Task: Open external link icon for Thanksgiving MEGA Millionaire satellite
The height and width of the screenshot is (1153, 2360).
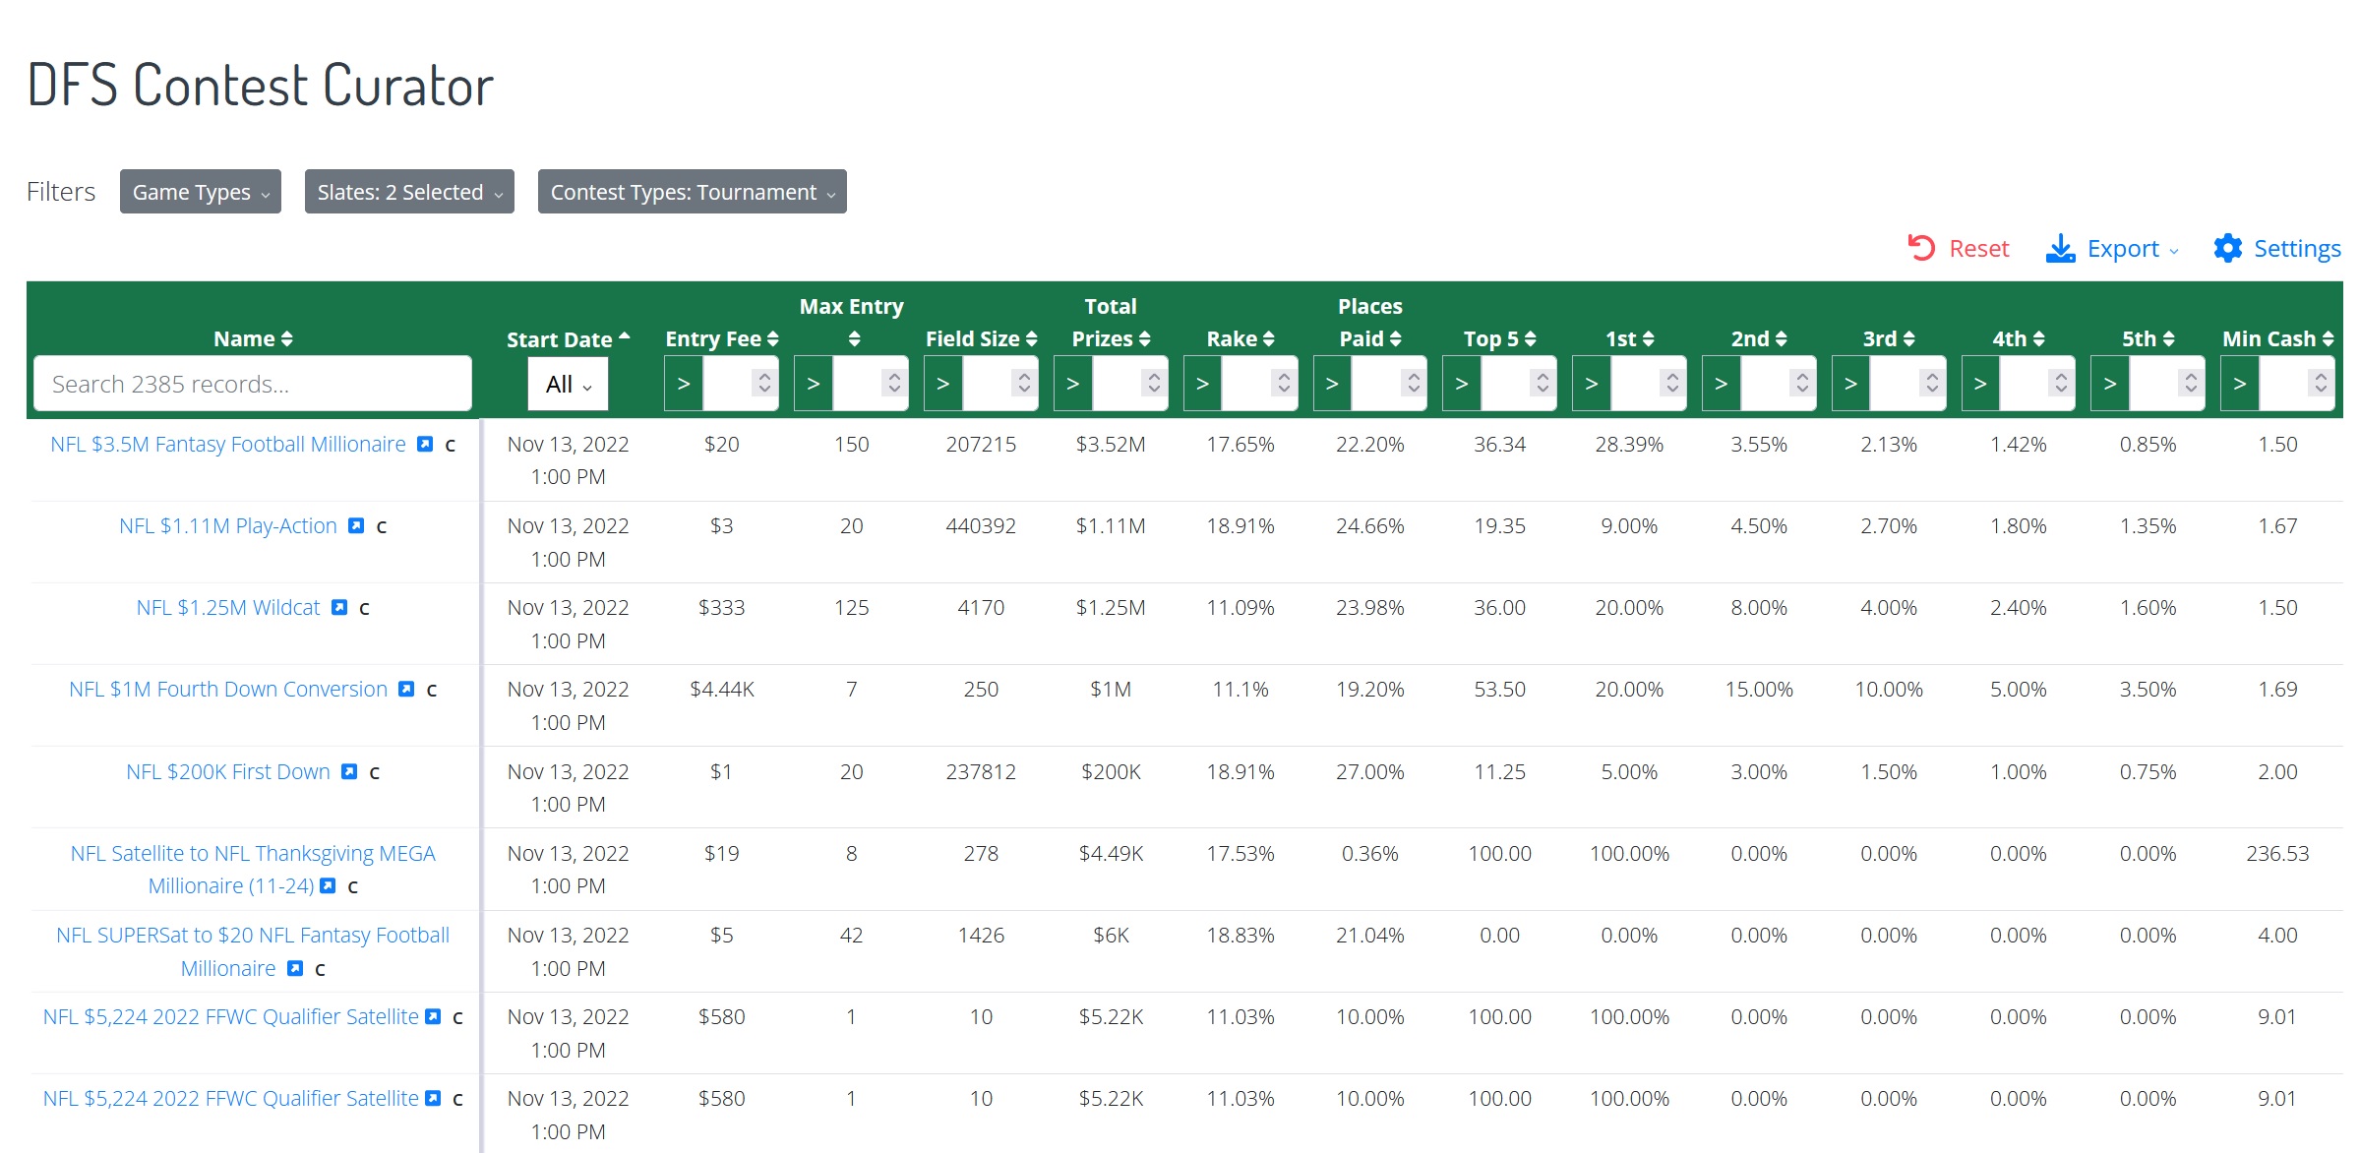Action: (x=329, y=886)
